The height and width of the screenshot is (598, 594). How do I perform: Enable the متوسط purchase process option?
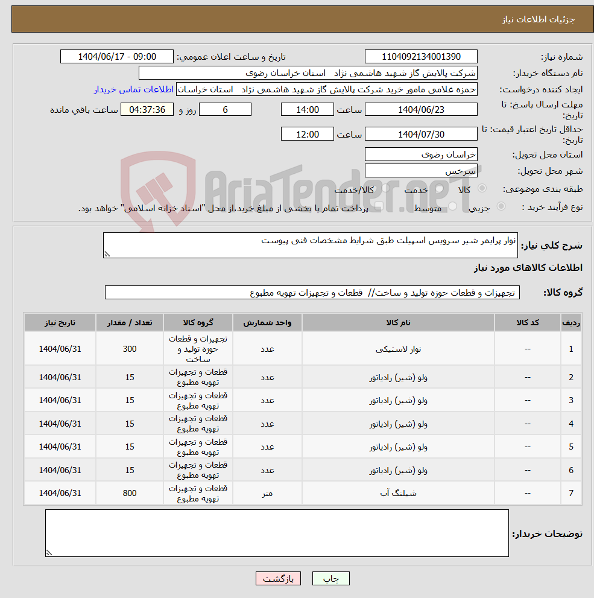coord(451,206)
